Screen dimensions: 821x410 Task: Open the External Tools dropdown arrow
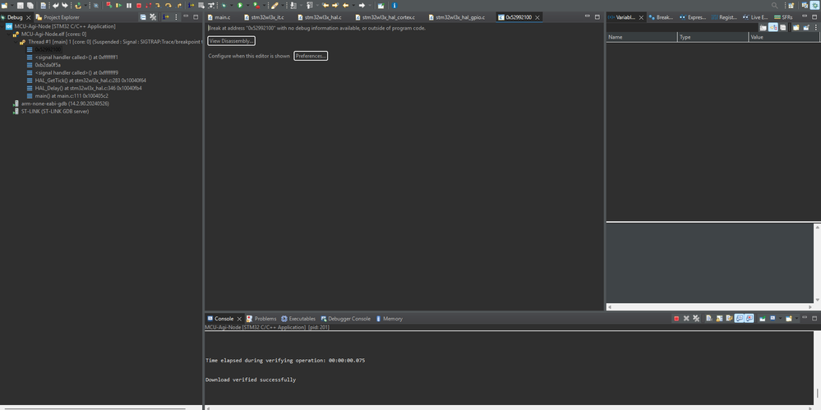[264, 5]
